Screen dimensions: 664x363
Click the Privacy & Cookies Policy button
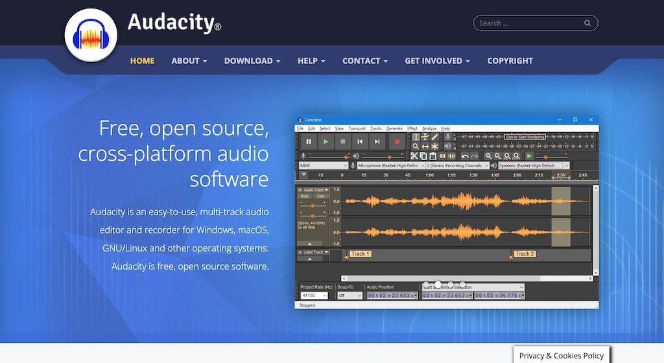tap(562, 355)
